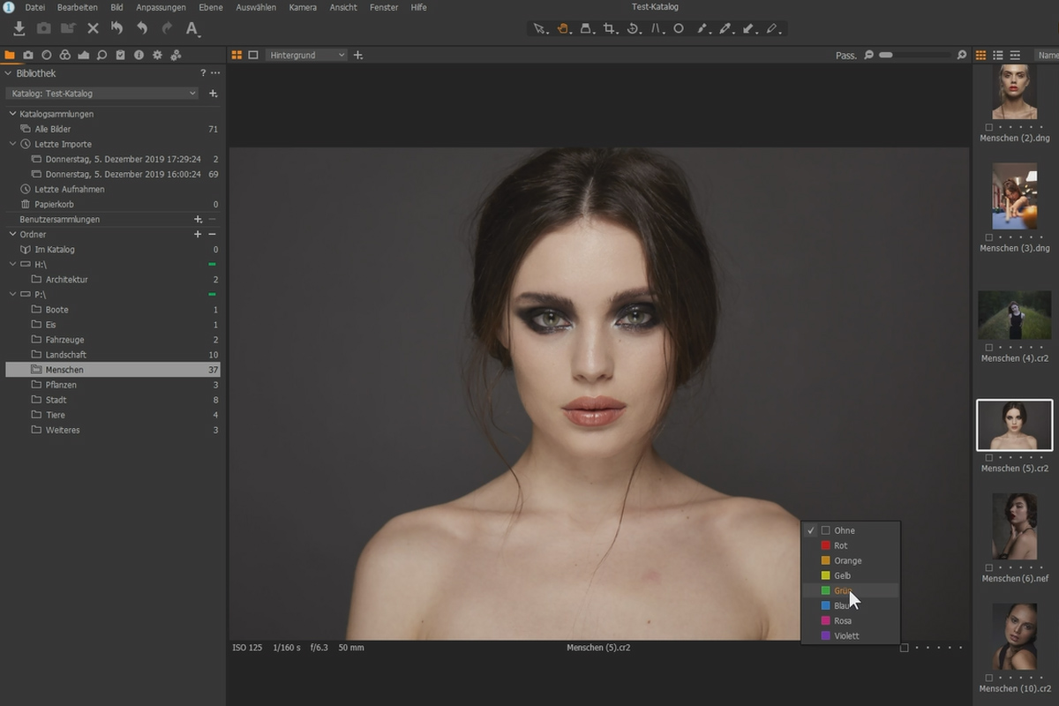This screenshot has width=1059, height=706.
Task: Click color tag square below the viewer image
Action: [905, 648]
